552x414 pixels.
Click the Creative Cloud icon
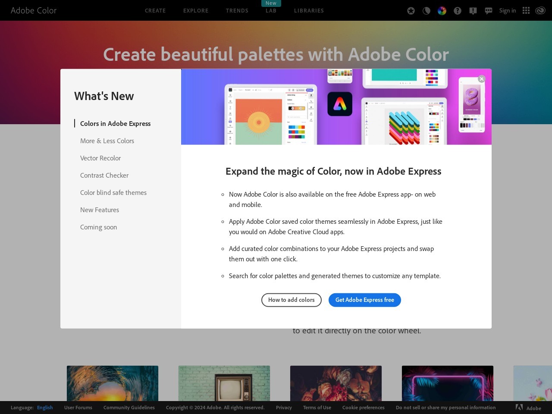click(540, 10)
